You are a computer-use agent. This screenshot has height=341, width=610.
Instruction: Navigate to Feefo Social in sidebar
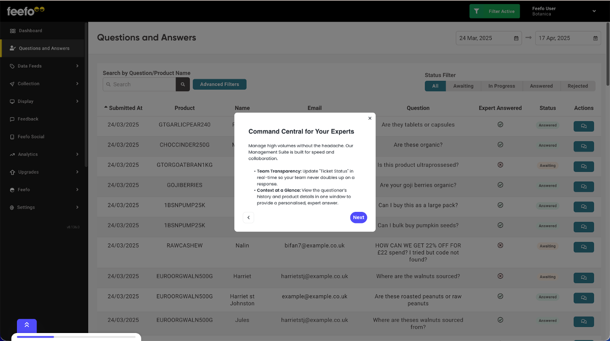click(31, 137)
